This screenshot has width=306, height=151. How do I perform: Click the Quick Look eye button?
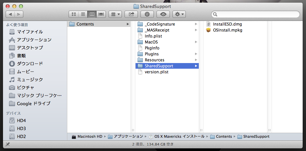(x=163, y=14)
